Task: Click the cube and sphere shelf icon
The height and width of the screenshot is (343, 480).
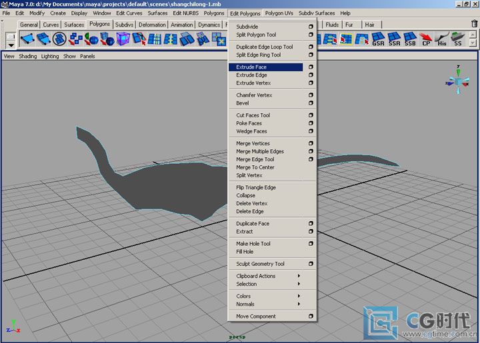Action: (107, 39)
